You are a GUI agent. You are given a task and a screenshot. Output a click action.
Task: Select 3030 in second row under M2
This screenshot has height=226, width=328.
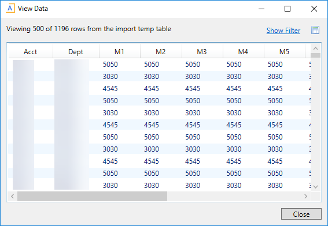[152, 77]
